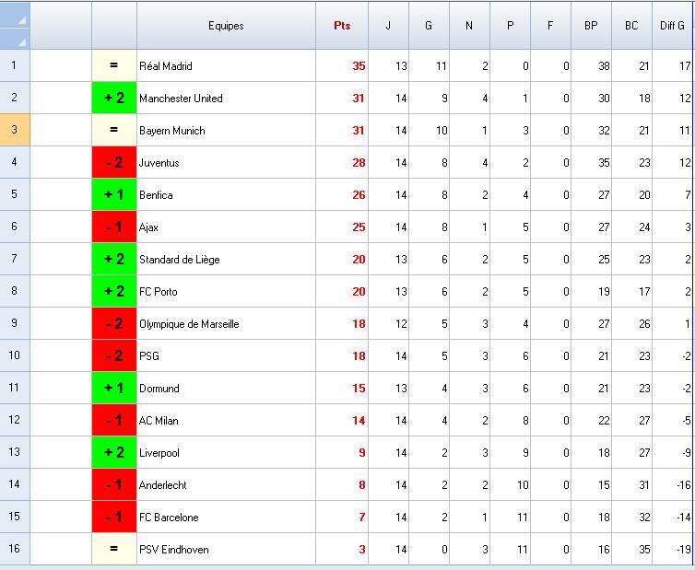Click the green +2 cell beside Manchester United
695x570 pixels.
point(114,99)
